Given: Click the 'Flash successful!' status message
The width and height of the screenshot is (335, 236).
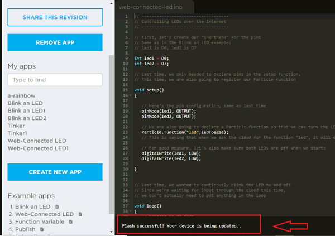Looking at the screenshot, I should click(181, 226).
